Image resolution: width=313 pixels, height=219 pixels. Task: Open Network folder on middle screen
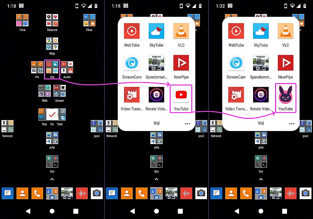pyautogui.click(x=112, y=126)
